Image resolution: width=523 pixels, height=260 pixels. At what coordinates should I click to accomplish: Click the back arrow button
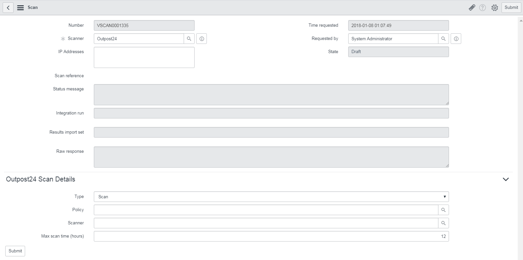click(x=8, y=8)
